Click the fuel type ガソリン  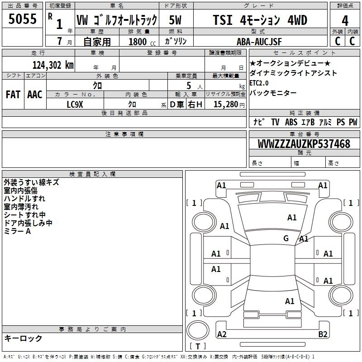coord(176,41)
